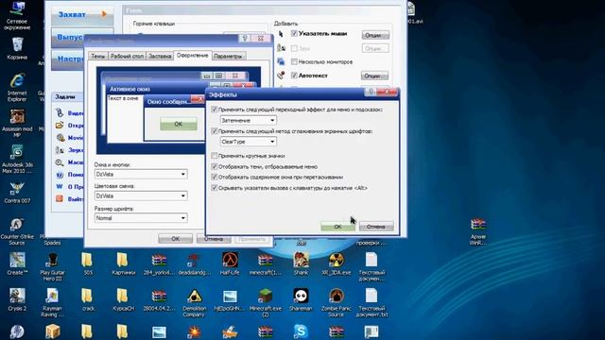Screen dimensions: 605x340
Task: Open Опции next to Указатель мыши
Action: [375, 35]
